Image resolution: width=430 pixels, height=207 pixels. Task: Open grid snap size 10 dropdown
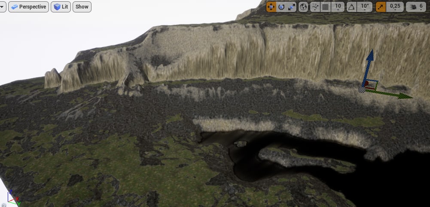[338, 7]
